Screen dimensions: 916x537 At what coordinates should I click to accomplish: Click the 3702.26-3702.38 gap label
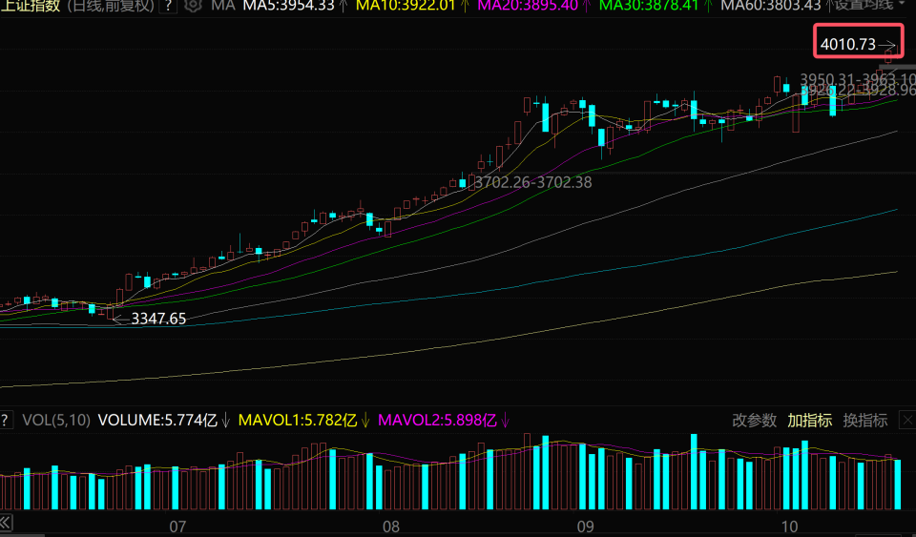pyautogui.click(x=532, y=183)
